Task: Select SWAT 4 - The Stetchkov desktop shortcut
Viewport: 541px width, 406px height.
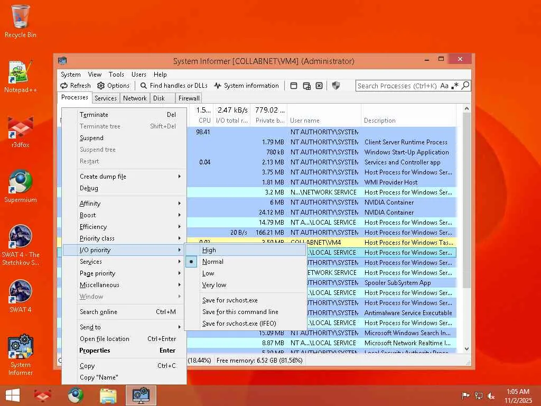Action: pyautogui.click(x=21, y=245)
